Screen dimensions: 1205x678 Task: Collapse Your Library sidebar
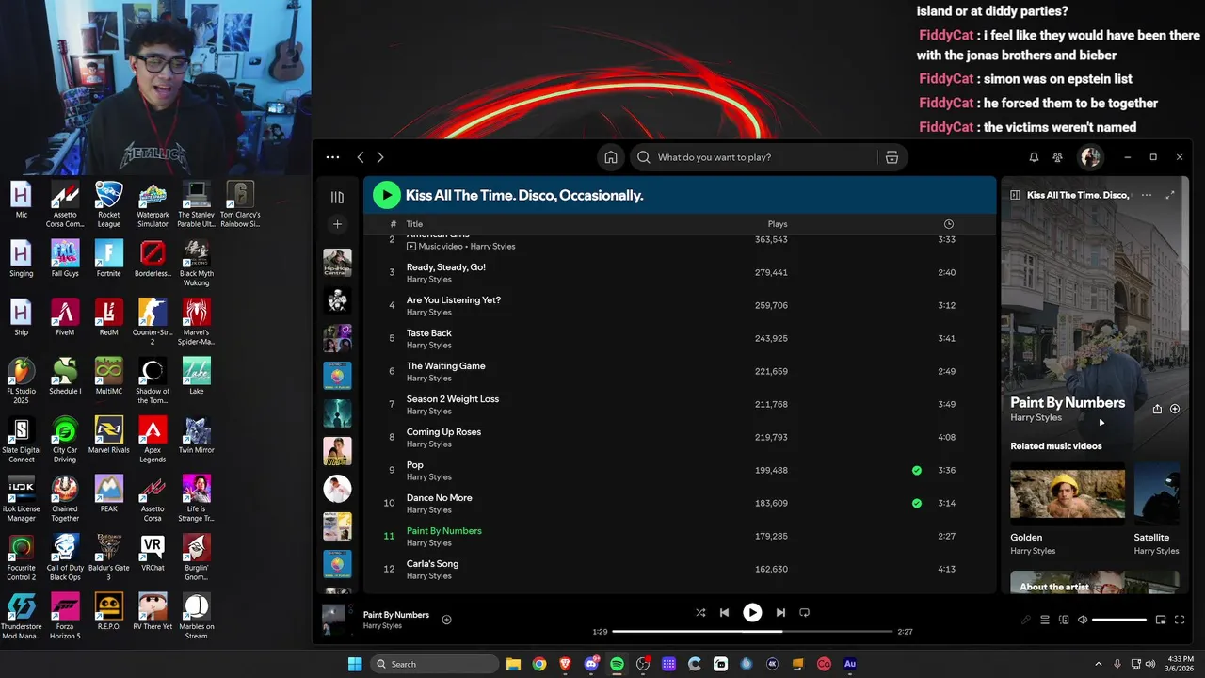(x=337, y=197)
